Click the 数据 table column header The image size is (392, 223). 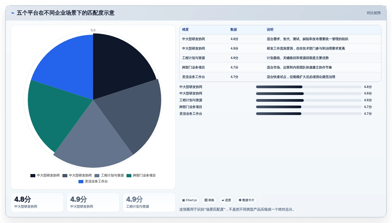[x=234, y=29]
